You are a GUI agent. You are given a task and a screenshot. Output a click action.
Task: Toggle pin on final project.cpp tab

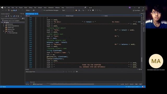(35, 14)
